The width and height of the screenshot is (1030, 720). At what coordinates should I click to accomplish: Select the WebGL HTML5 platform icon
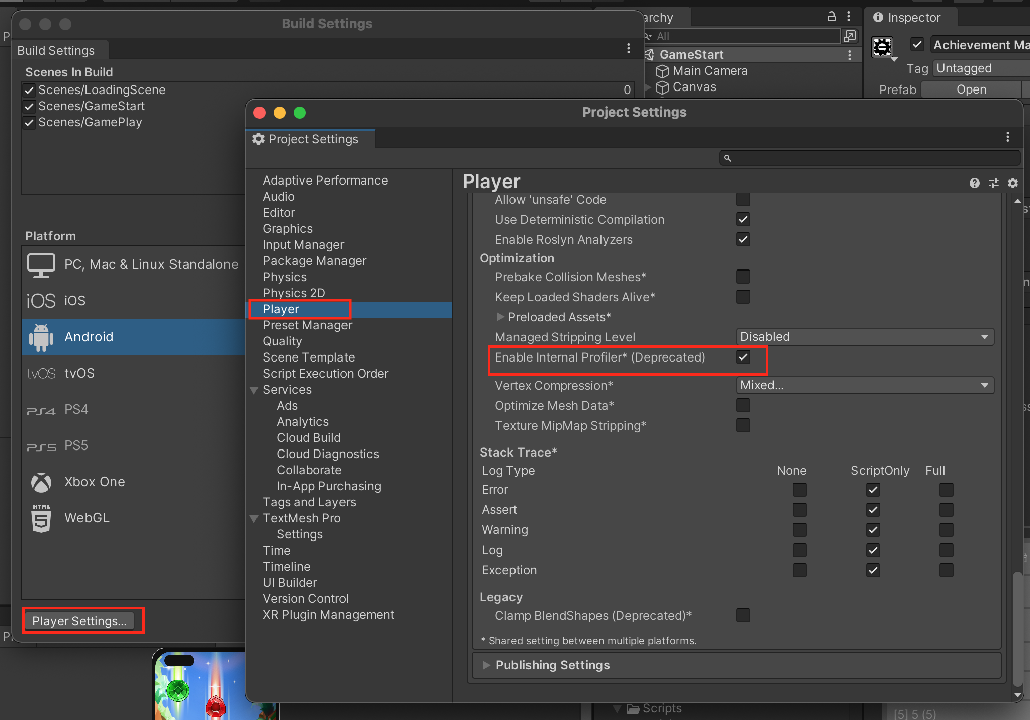[x=41, y=518]
